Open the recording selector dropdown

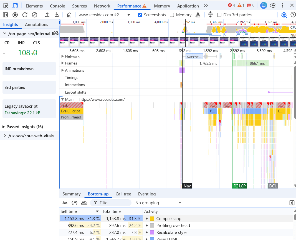click(x=104, y=15)
